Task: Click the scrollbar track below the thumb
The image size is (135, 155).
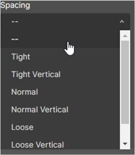Action: coord(125,132)
